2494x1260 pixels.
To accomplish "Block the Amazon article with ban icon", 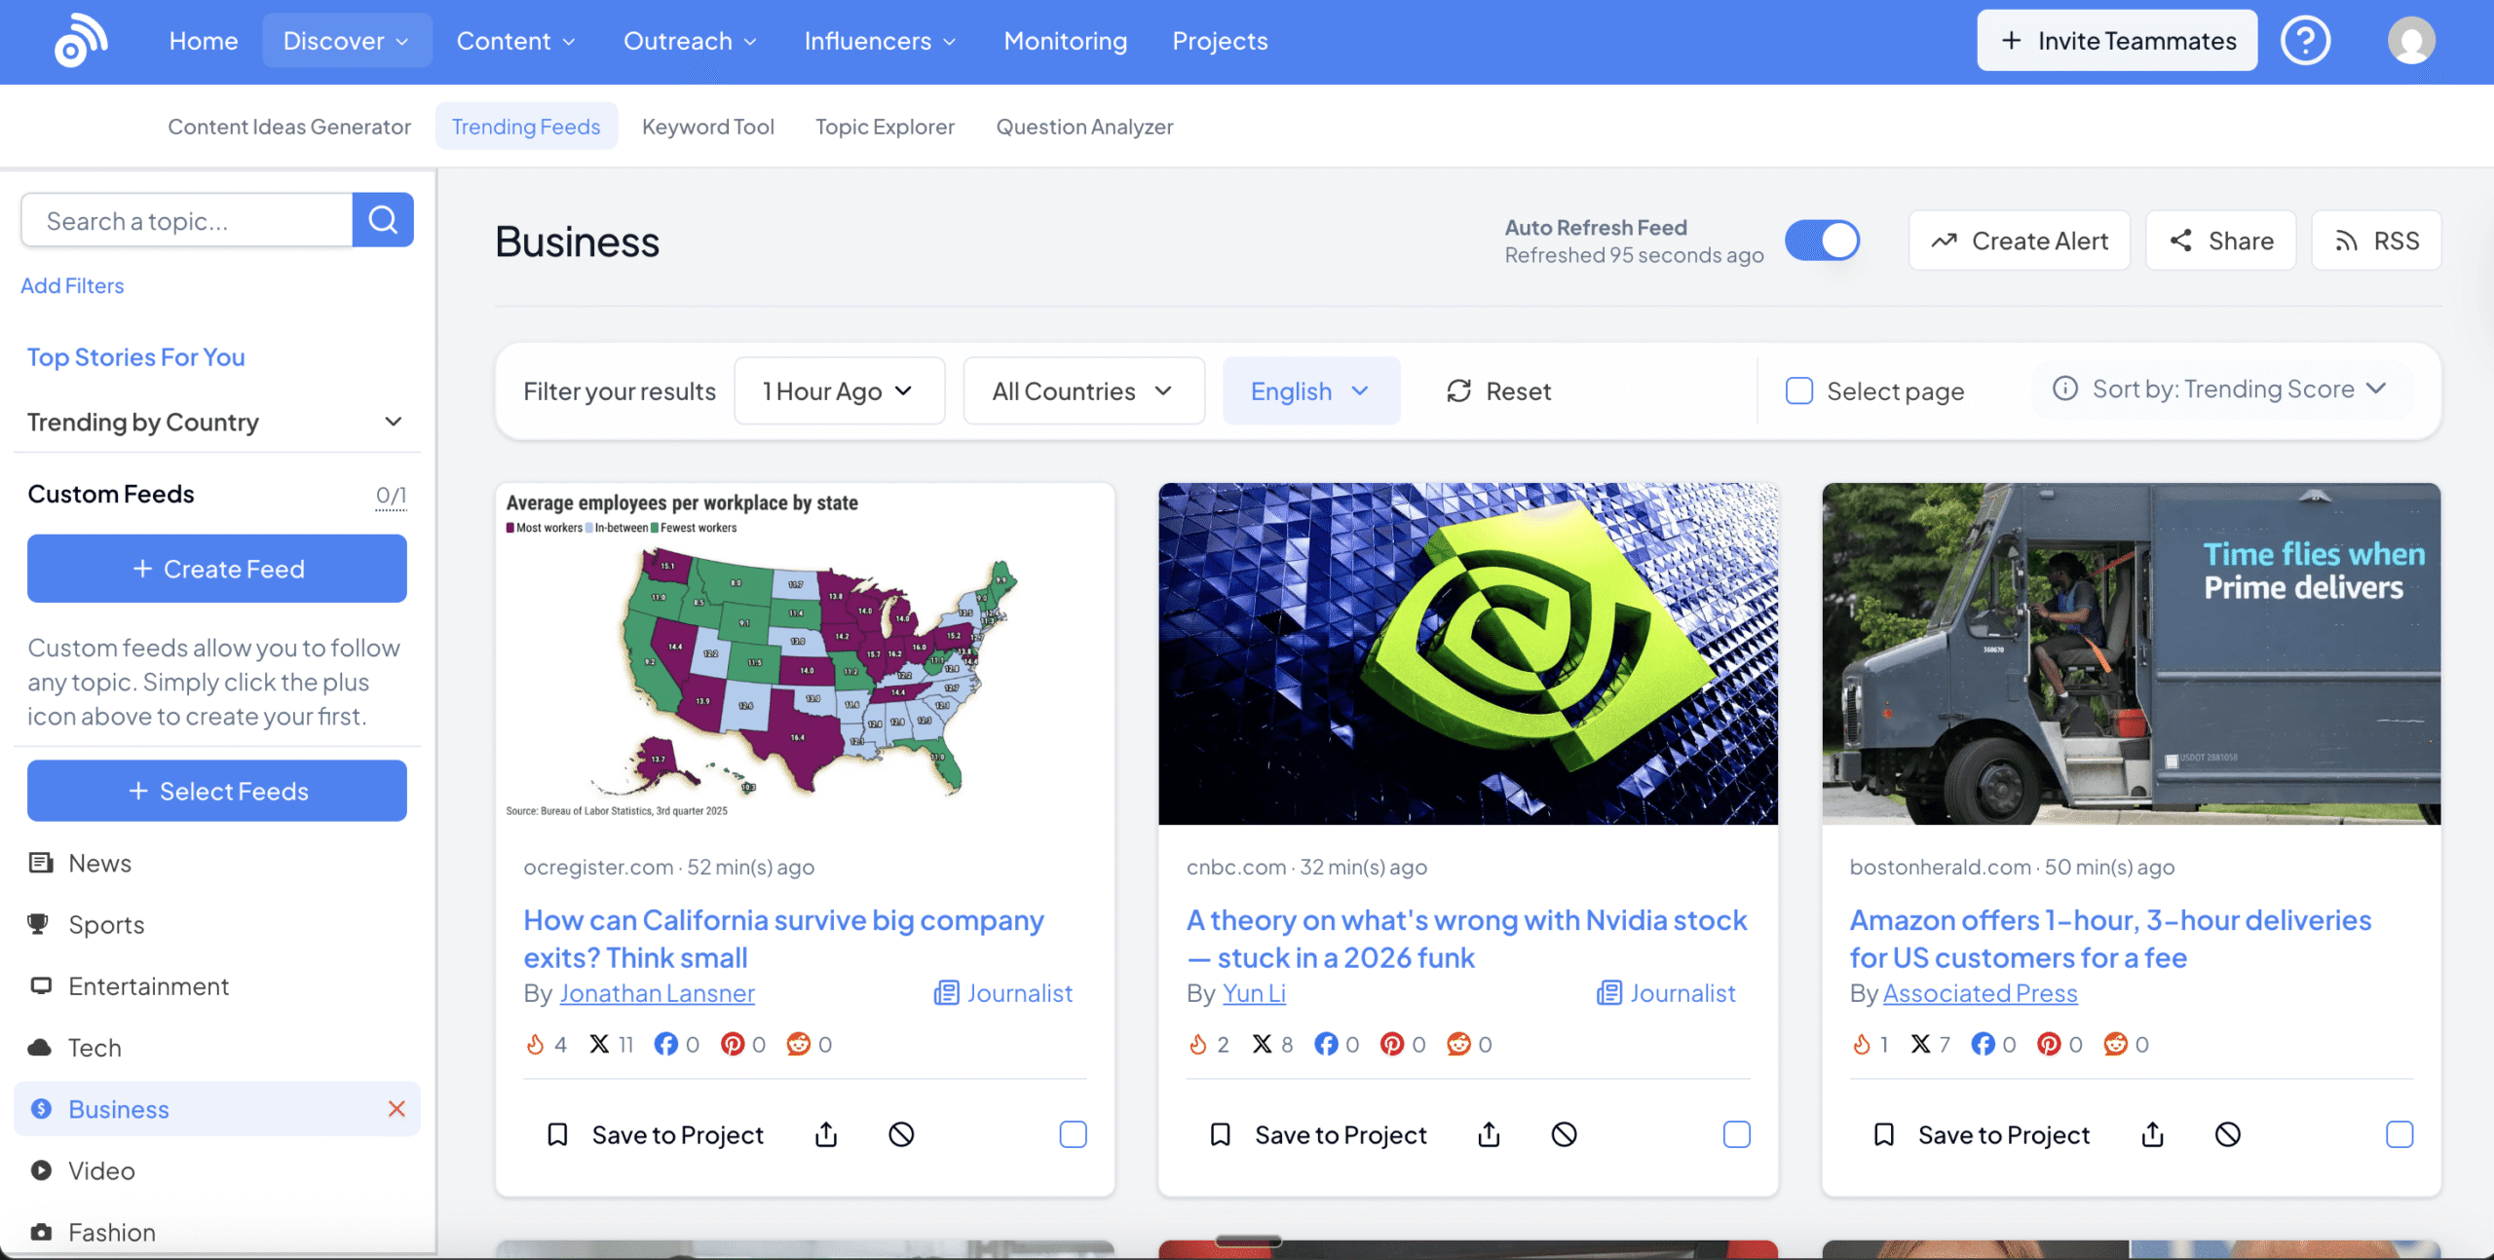I will pyautogui.click(x=2228, y=1134).
